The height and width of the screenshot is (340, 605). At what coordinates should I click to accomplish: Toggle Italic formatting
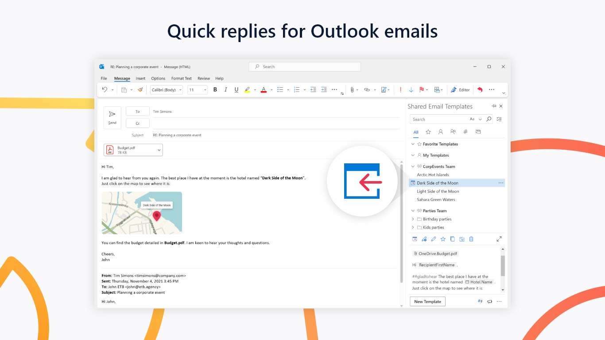pyautogui.click(x=226, y=89)
